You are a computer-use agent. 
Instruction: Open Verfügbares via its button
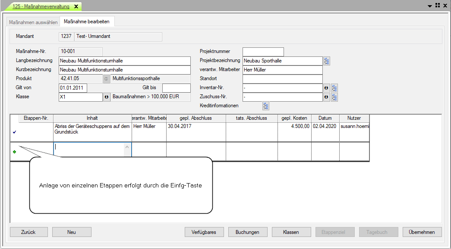point(204,232)
